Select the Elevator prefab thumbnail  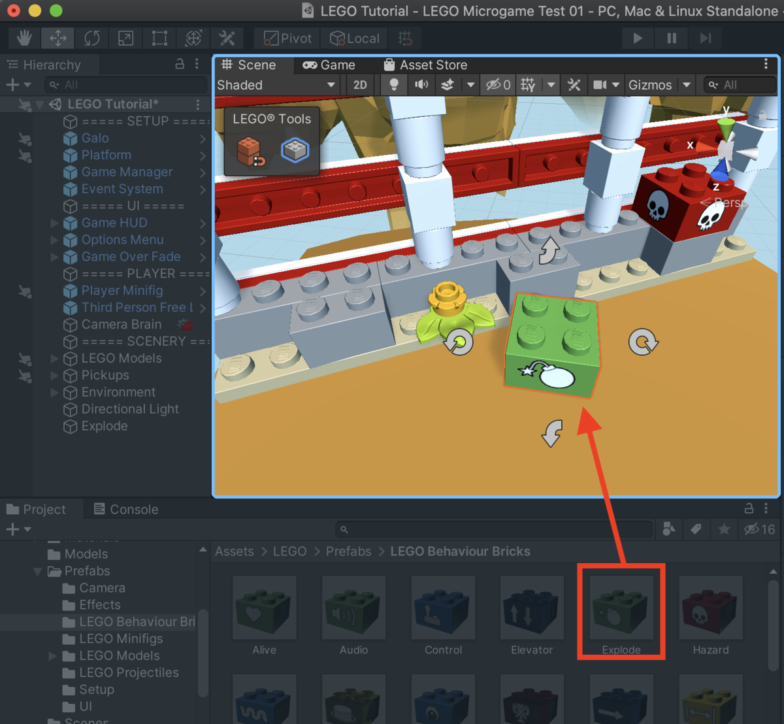(532, 608)
